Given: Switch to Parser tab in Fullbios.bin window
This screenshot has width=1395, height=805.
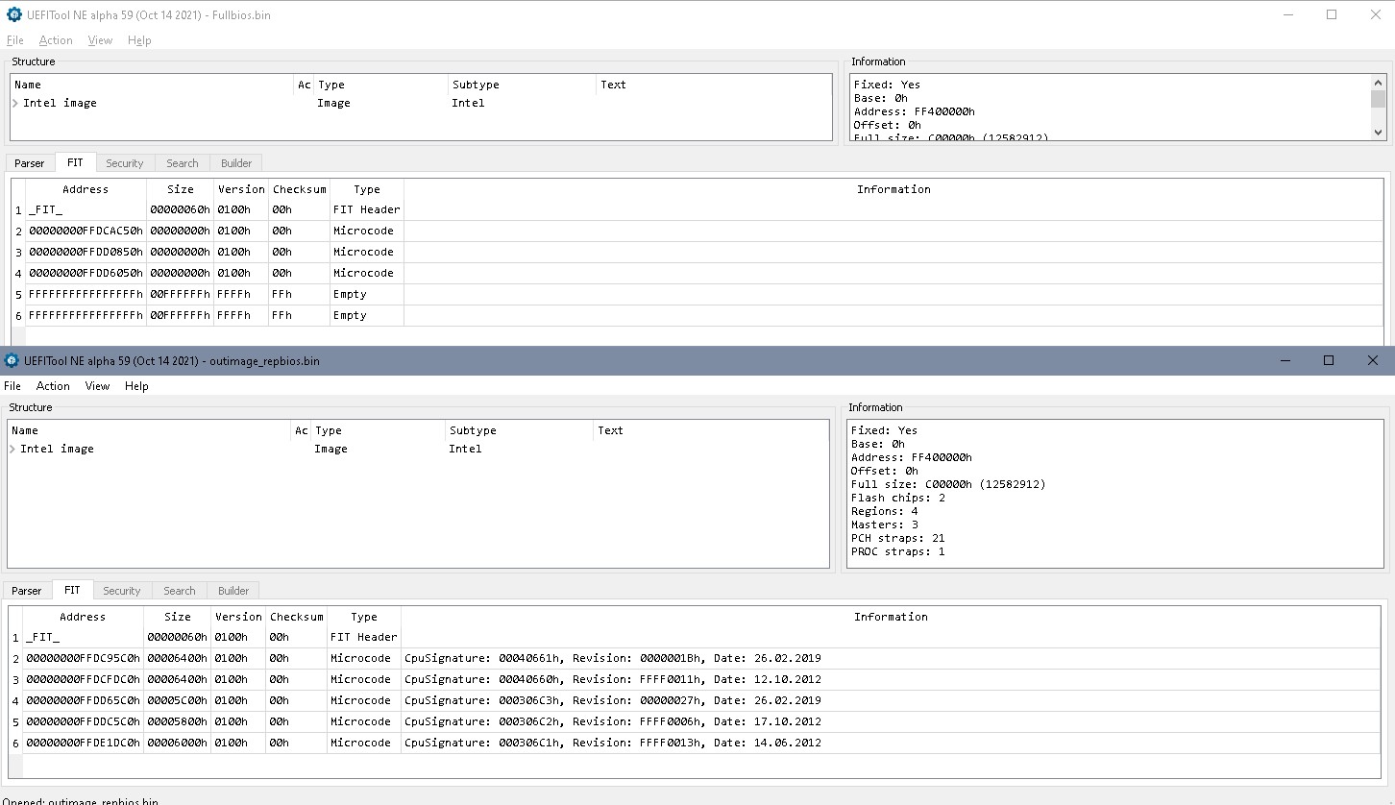Looking at the screenshot, I should pos(30,163).
